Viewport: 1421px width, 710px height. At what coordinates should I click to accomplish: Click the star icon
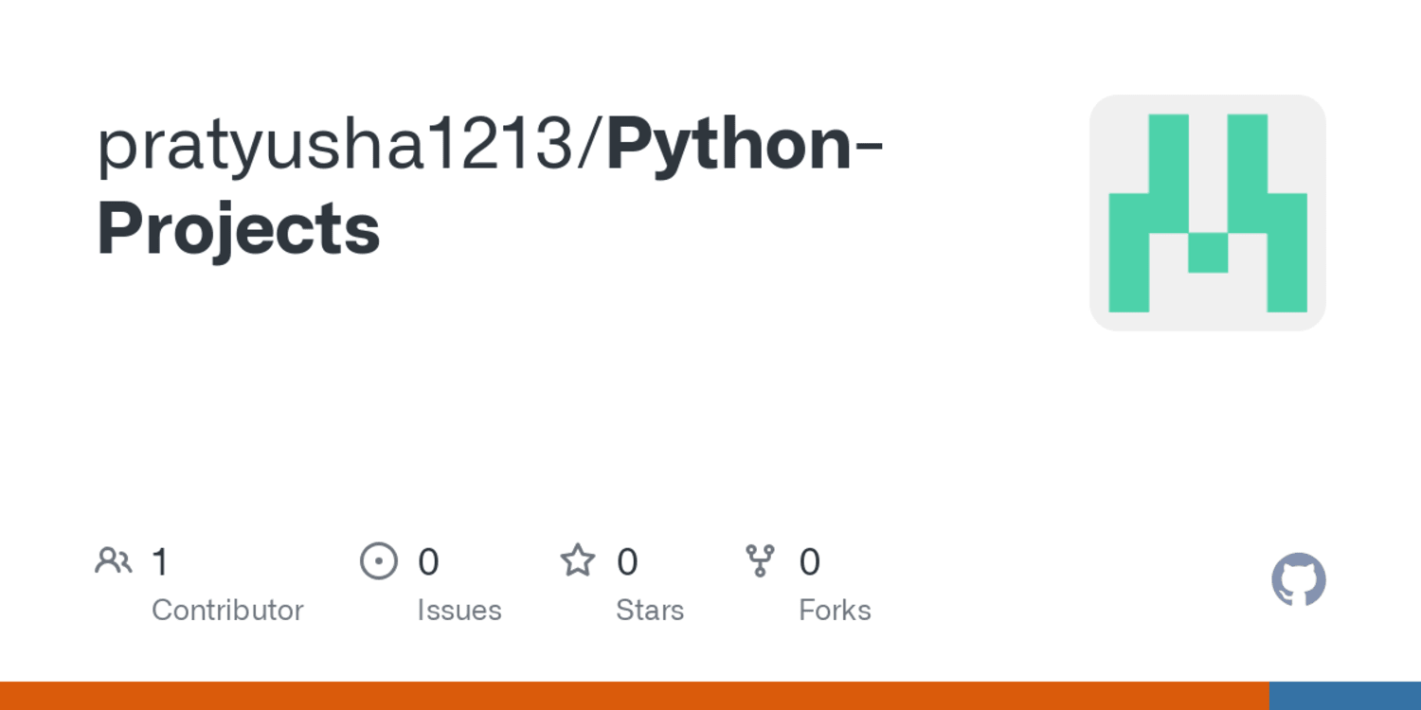(x=578, y=560)
